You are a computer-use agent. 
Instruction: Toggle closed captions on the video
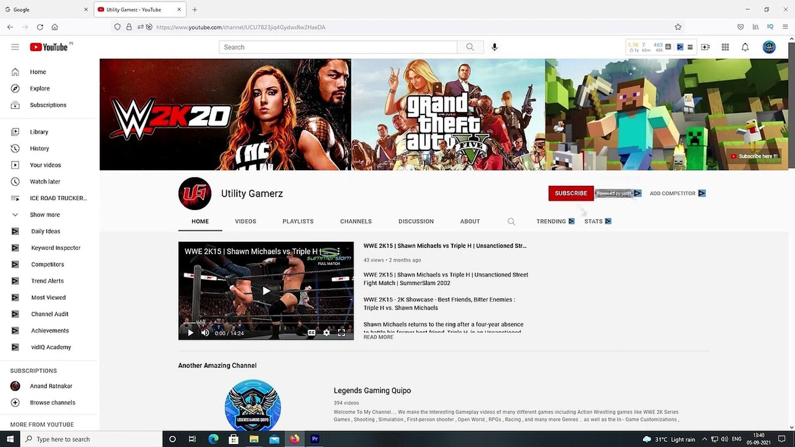pos(312,333)
